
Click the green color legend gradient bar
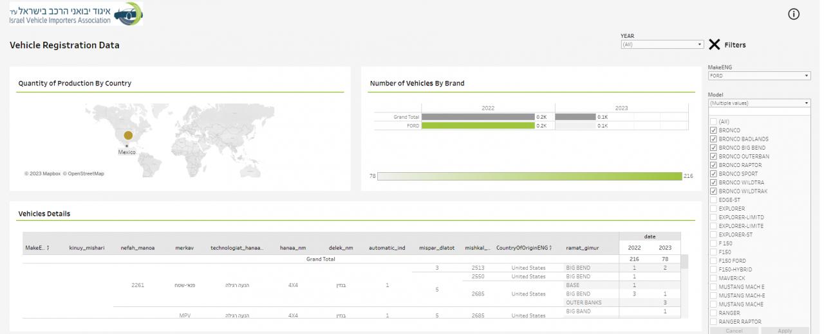tap(529, 176)
